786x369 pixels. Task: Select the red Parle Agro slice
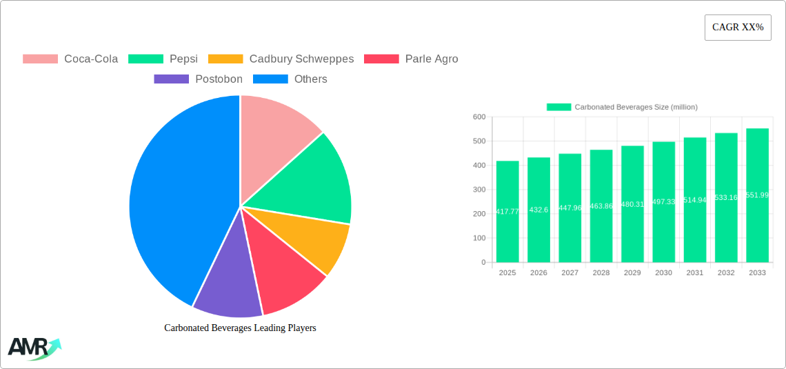pos(286,272)
